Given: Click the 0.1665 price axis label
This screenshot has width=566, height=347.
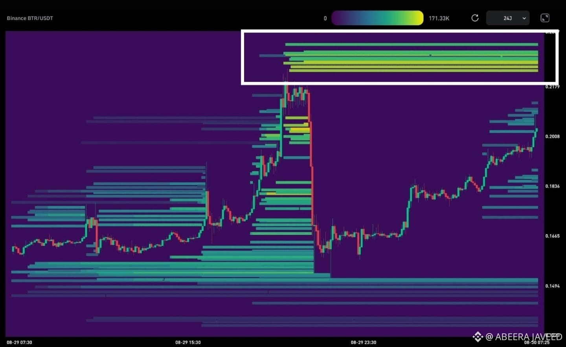Looking at the screenshot, I should [552, 236].
